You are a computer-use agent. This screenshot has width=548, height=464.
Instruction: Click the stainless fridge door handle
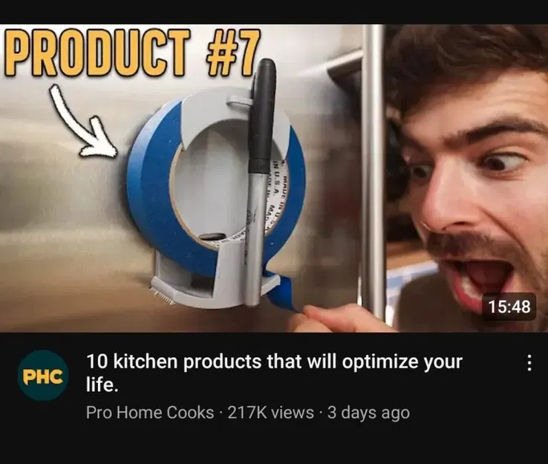pos(374,168)
